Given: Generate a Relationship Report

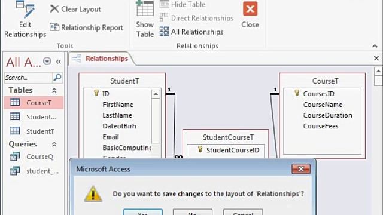Looking at the screenshot, I should (86, 27).
